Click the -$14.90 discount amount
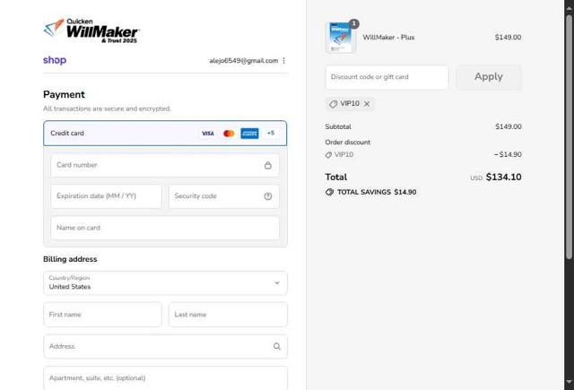The width and height of the screenshot is (574, 390). pyautogui.click(x=508, y=154)
